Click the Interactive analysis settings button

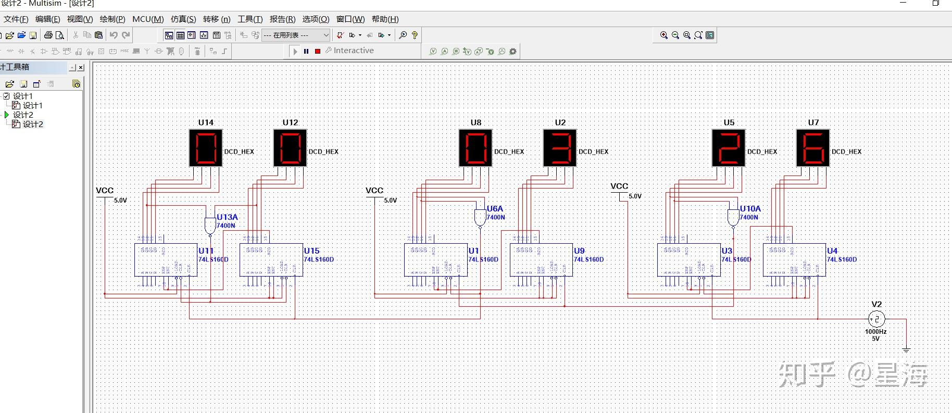[x=349, y=51]
